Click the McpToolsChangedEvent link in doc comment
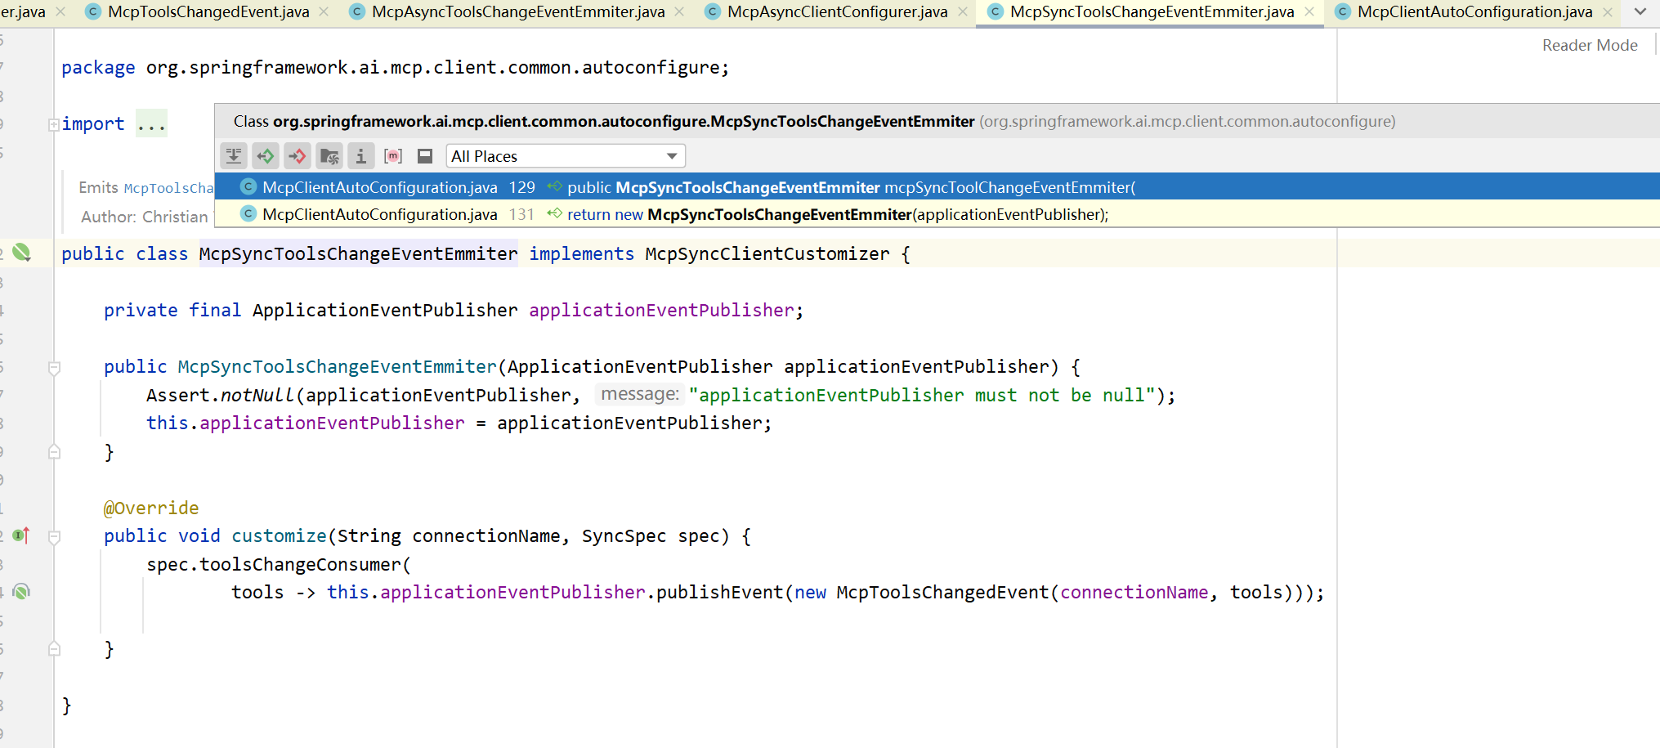Image resolution: width=1660 pixels, height=748 pixels. click(168, 188)
